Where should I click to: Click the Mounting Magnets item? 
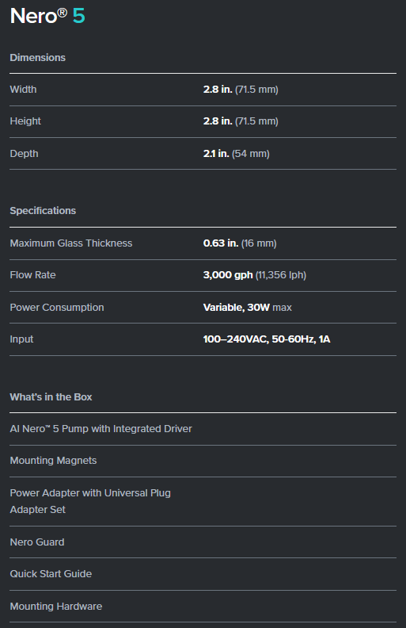pos(53,461)
